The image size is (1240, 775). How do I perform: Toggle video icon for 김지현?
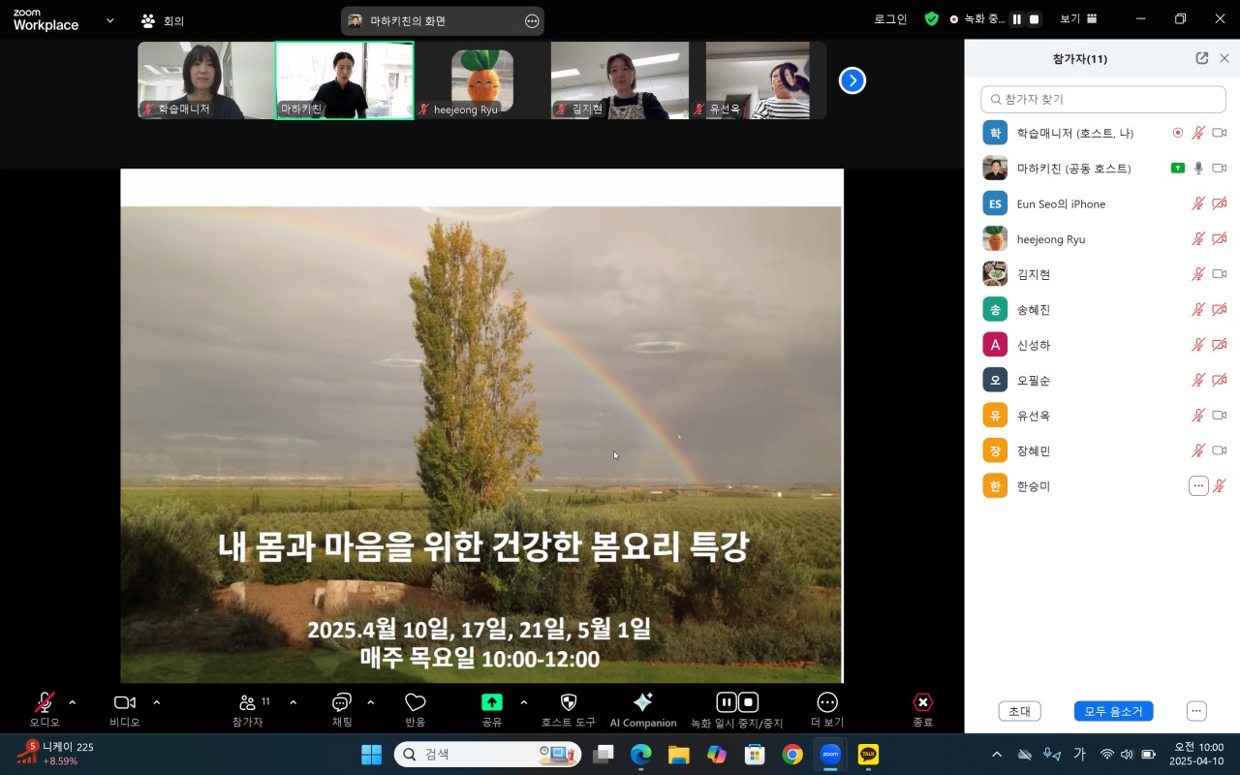[x=1220, y=274]
